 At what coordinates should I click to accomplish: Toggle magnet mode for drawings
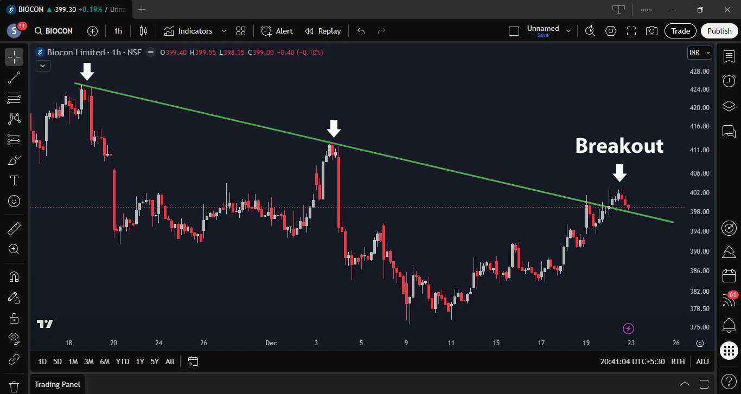tap(14, 276)
